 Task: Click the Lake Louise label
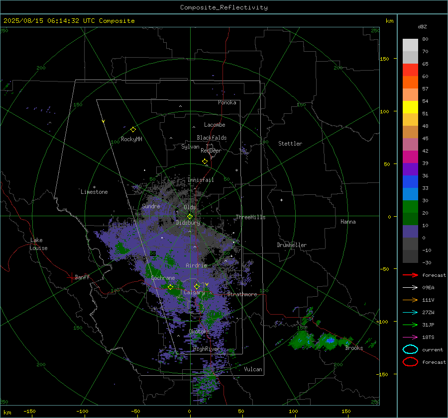pos(38,244)
